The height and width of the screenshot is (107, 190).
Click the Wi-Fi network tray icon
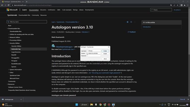(x=173, y=105)
